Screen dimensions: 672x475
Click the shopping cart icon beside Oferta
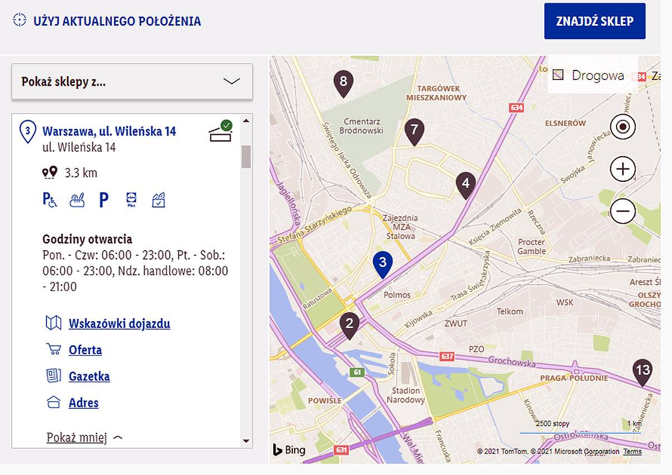pyautogui.click(x=53, y=350)
